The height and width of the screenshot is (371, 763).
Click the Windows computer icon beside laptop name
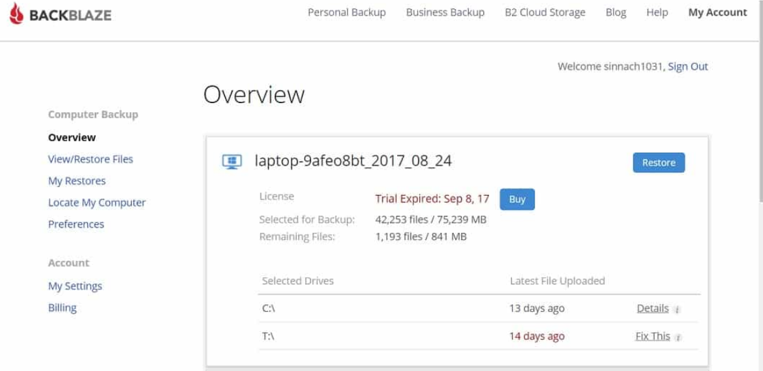click(232, 162)
